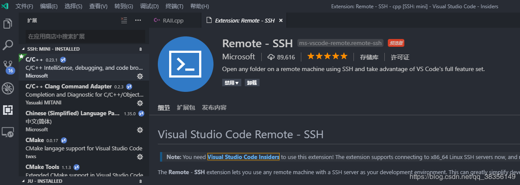Open the 终端(T) menu
The height and width of the screenshot is (185, 520).
[x=174, y=6]
